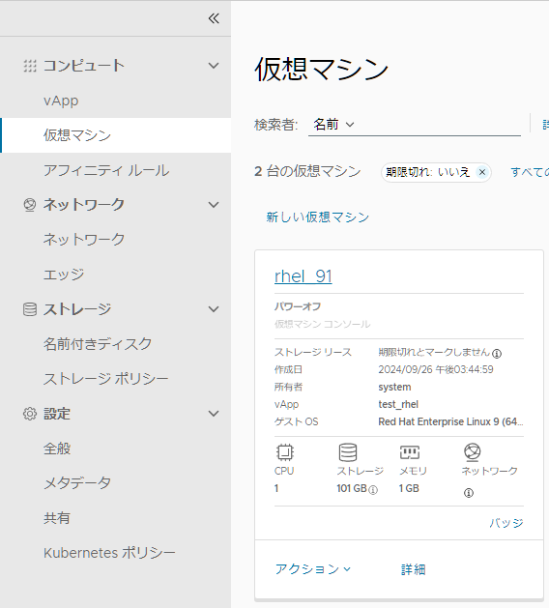Remove the 期限切れ: いいえ filter with X

click(482, 172)
